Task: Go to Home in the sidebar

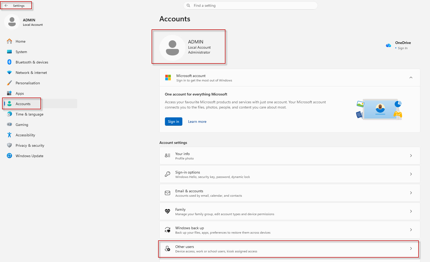Action: pyautogui.click(x=41, y=41)
